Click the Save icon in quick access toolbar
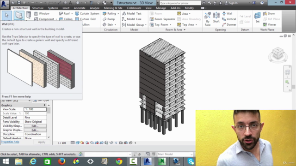 click(x=19, y=3)
